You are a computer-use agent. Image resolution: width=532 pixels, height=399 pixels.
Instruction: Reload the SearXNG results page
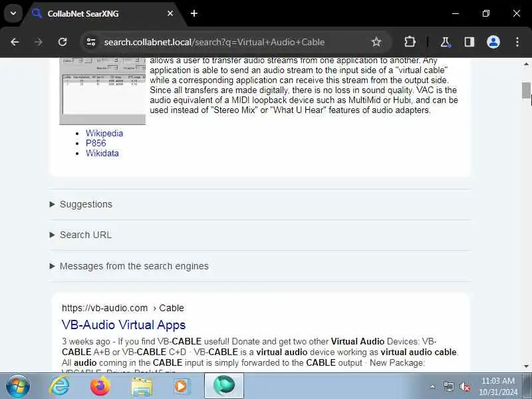pos(63,42)
